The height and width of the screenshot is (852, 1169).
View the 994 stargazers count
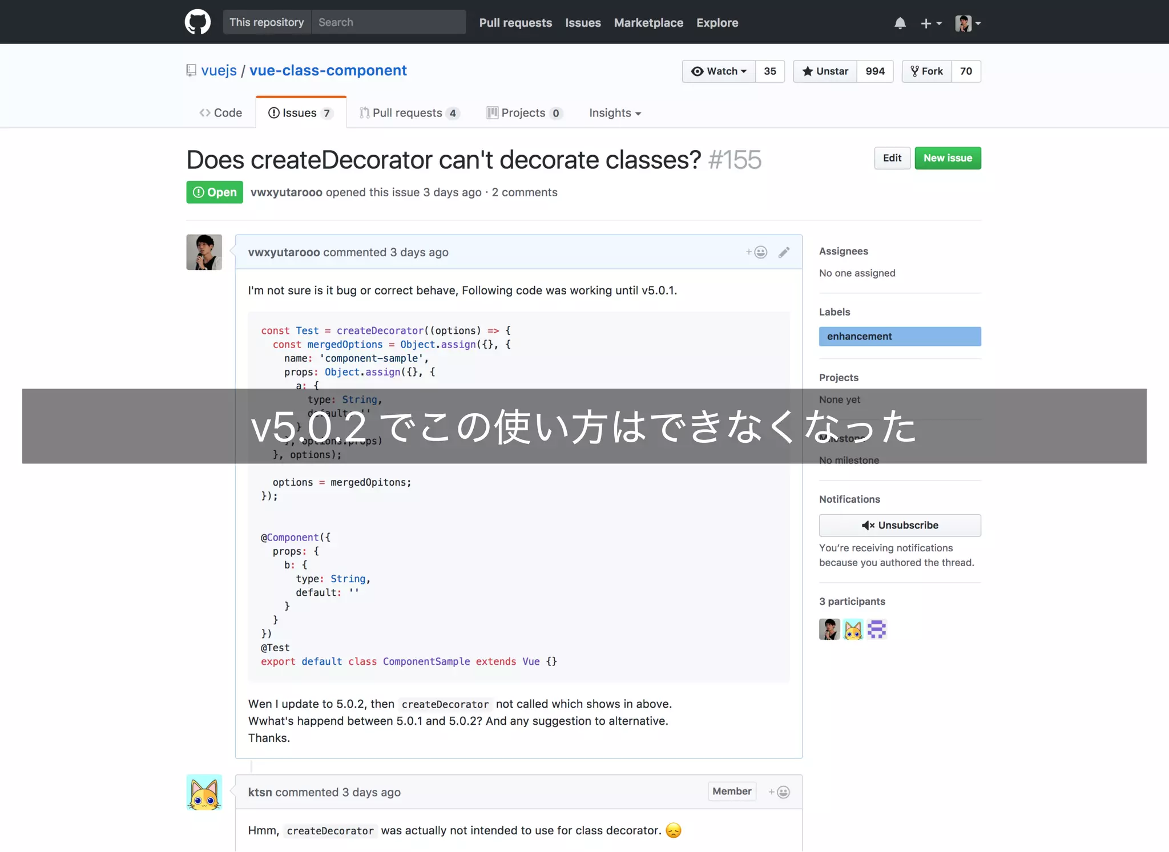(875, 71)
